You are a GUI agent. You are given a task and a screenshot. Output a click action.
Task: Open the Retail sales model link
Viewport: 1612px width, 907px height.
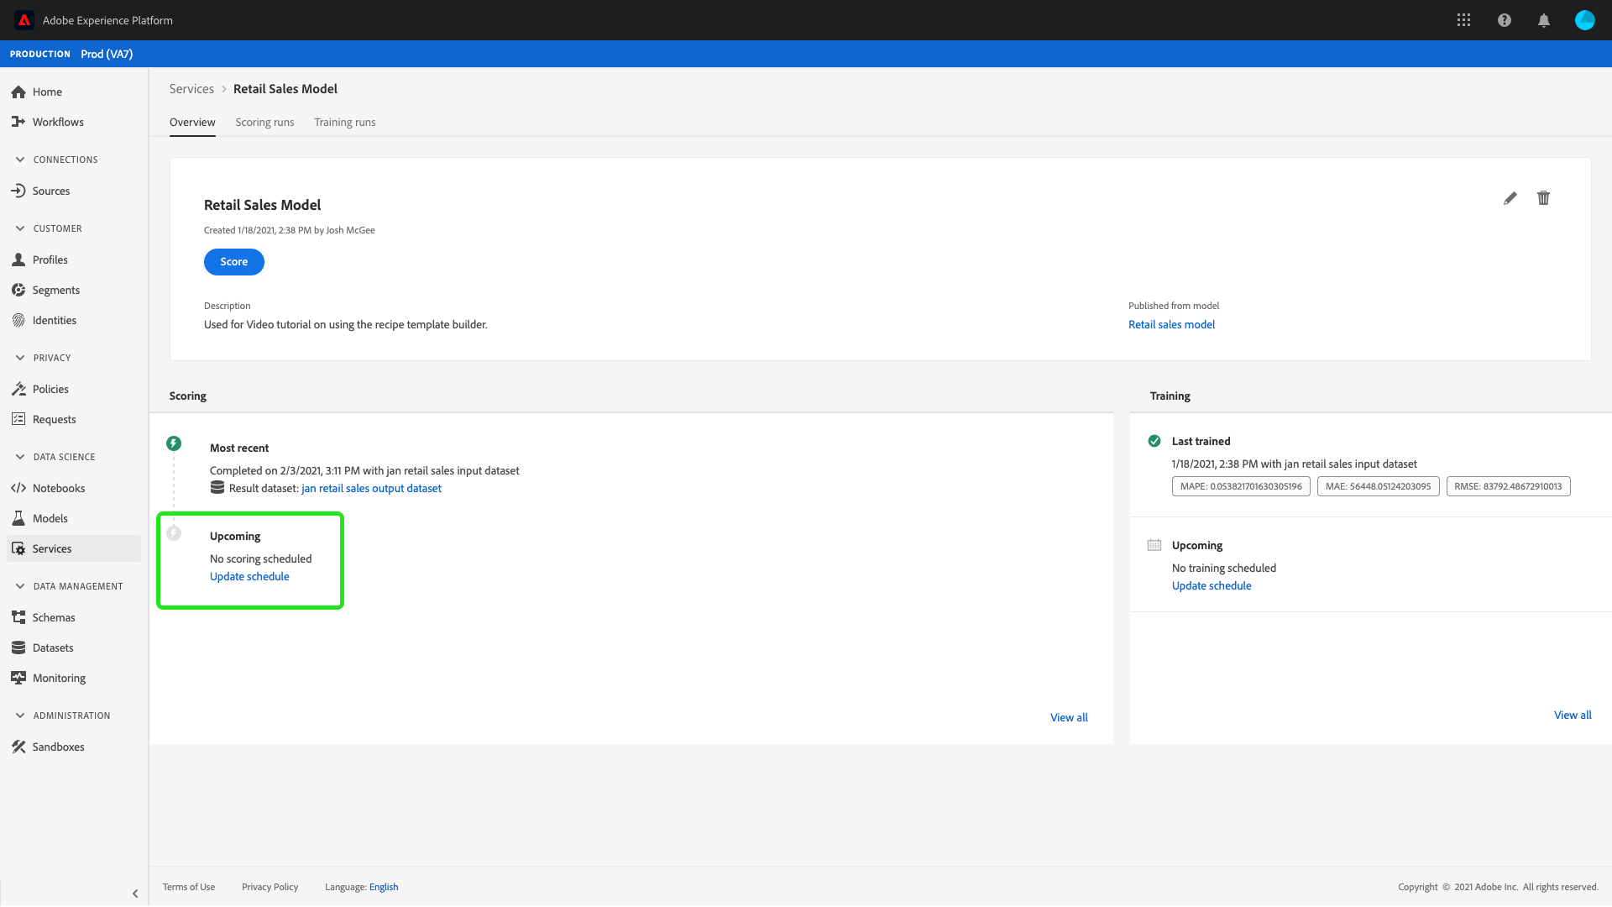coord(1171,324)
